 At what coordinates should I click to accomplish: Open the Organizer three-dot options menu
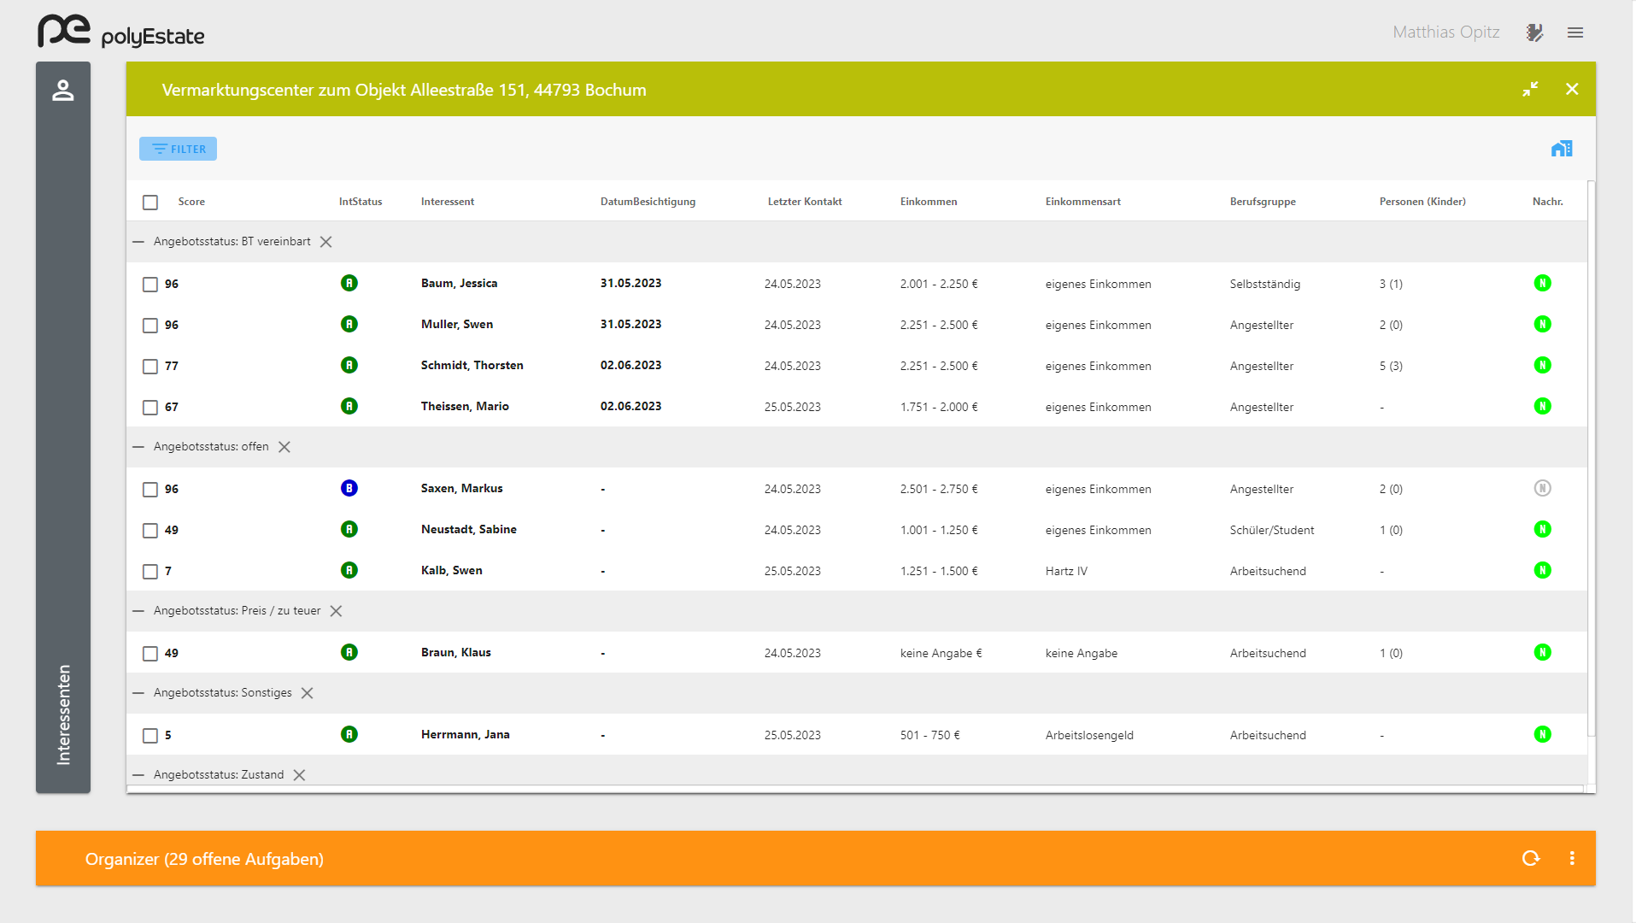[1572, 858]
